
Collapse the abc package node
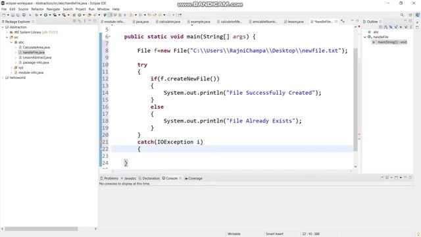12,42
